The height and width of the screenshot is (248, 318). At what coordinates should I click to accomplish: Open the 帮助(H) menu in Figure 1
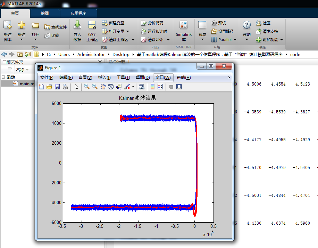184,78
